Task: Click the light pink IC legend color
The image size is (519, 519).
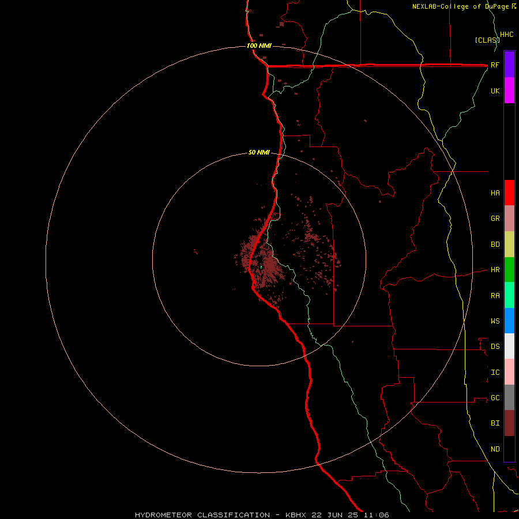Action: [x=509, y=372]
